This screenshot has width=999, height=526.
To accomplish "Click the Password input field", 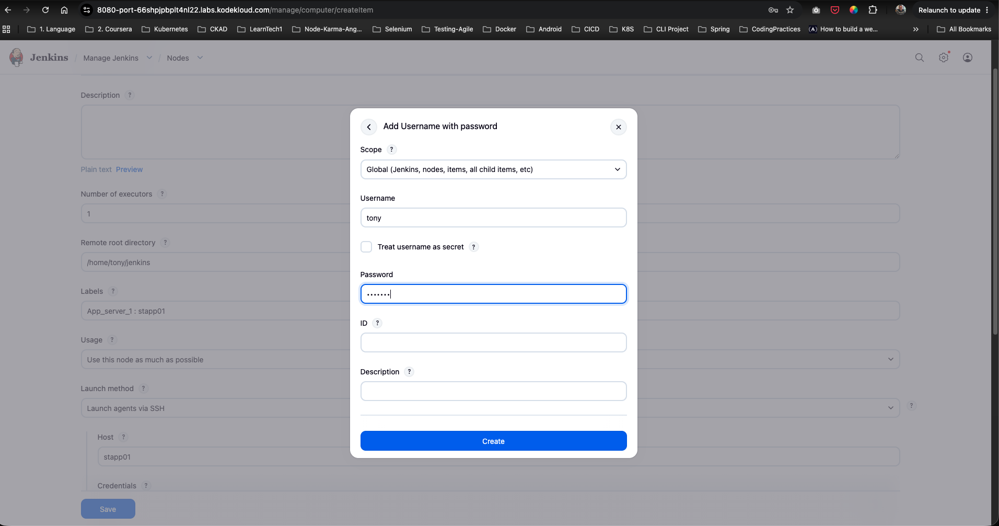I will click(493, 294).
